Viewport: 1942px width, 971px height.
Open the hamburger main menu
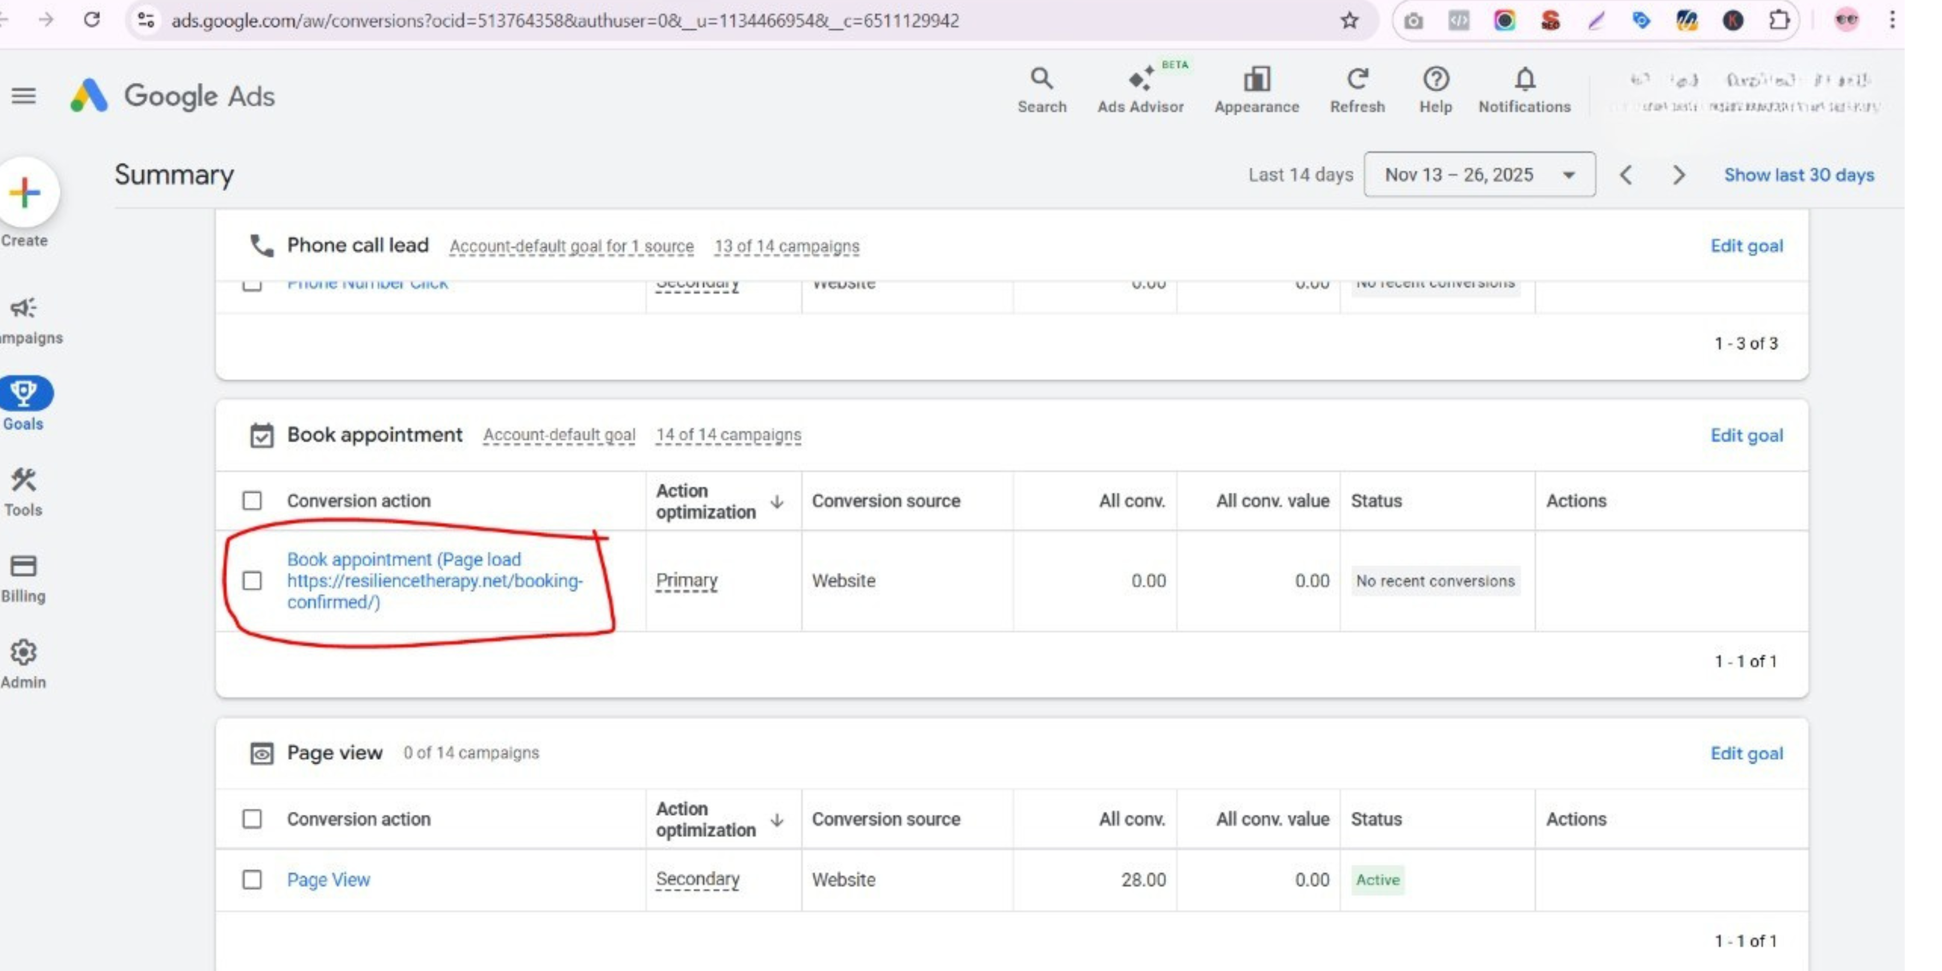23,96
